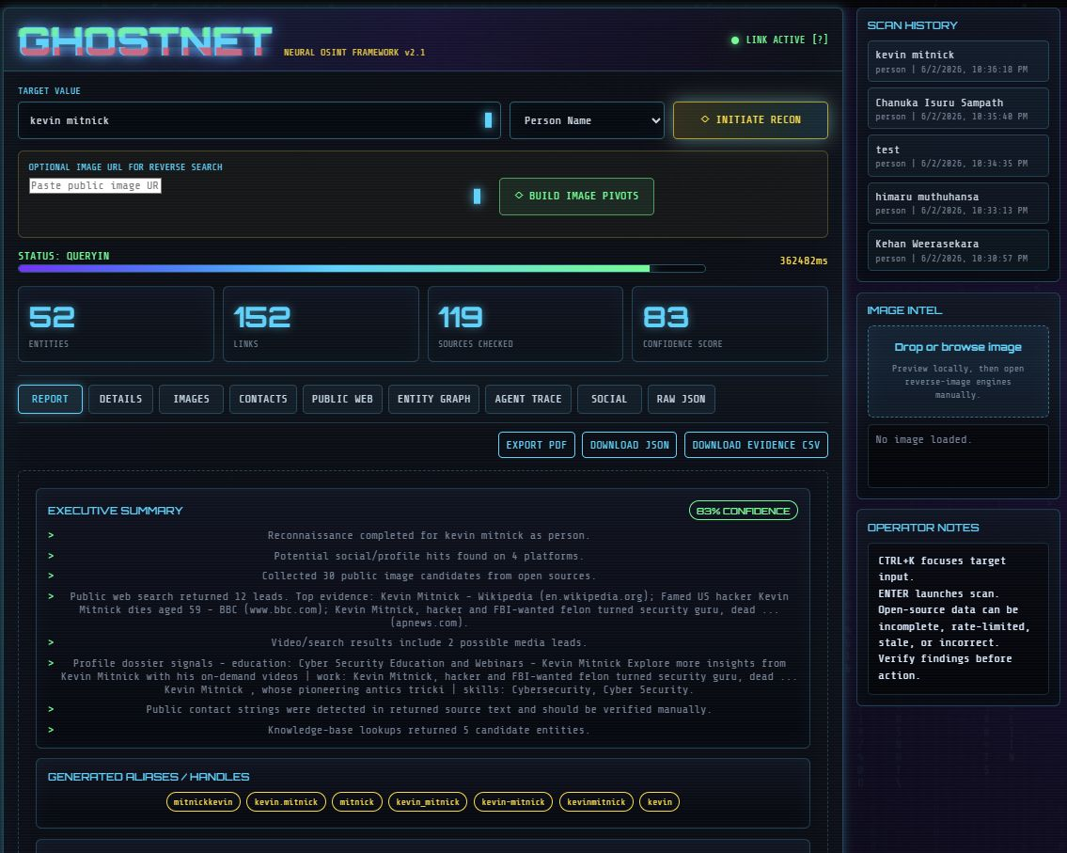Click the kevin alias chip

[x=659, y=802]
